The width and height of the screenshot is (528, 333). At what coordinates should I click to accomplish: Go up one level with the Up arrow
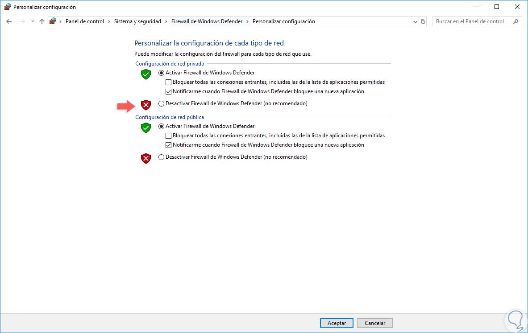(x=42, y=21)
